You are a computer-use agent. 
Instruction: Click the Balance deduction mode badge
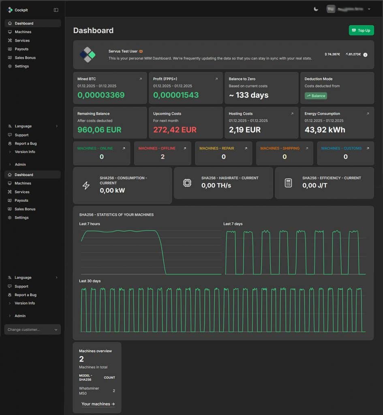pyautogui.click(x=316, y=96)
